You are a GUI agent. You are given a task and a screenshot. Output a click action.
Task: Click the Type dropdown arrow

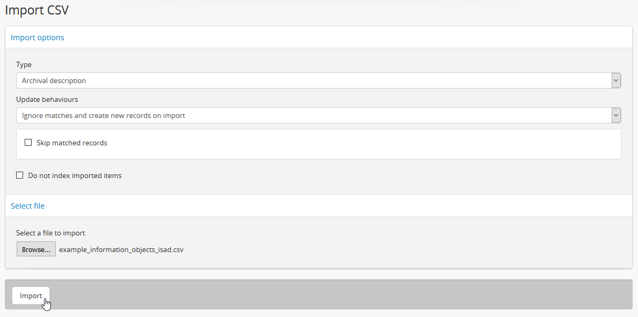tap(616, 81)
